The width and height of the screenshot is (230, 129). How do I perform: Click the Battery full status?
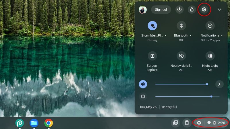(169, 107)
